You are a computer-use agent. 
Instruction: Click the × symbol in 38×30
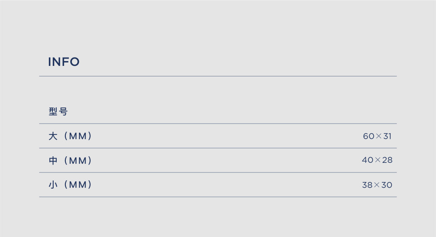(x=377, y=185)
